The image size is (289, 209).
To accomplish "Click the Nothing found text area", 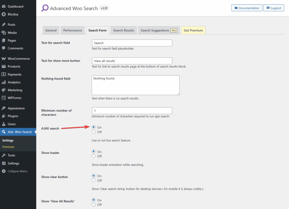I will coord(135,85).
